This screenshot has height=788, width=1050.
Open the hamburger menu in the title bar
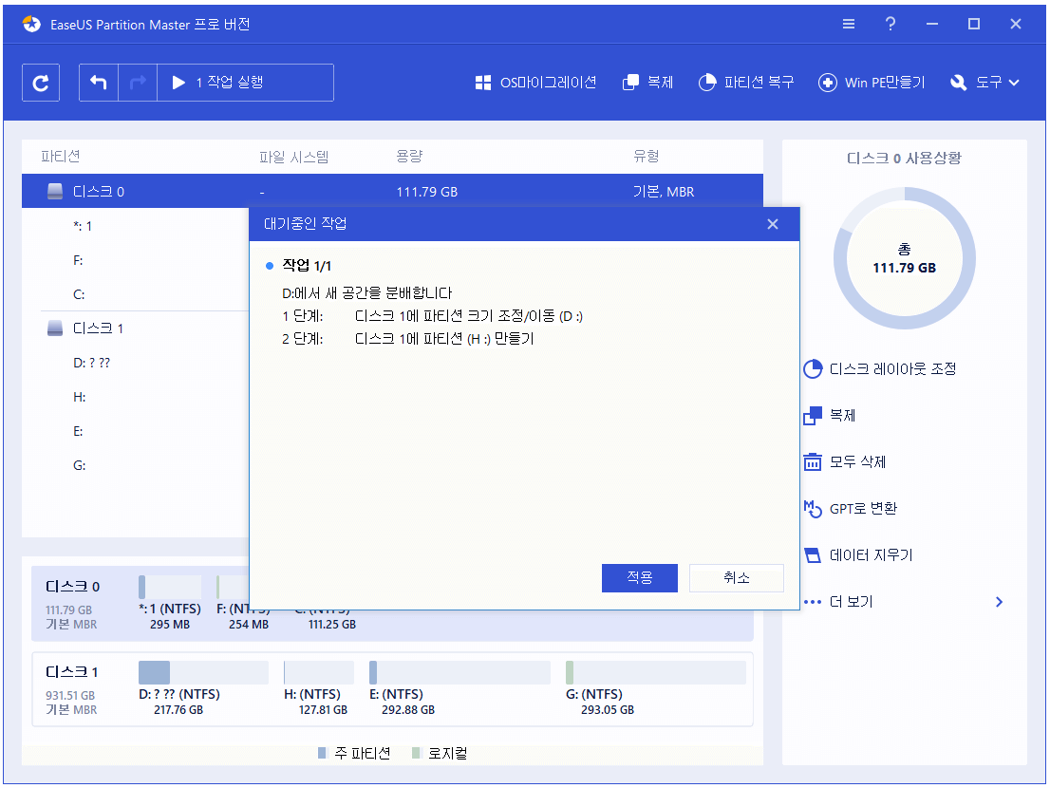pyautogui.click(x=849, y=25)
